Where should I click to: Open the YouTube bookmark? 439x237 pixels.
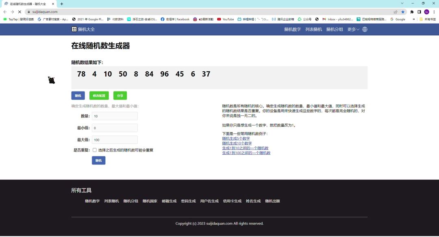pyautogui.click(x=226, y=19)
